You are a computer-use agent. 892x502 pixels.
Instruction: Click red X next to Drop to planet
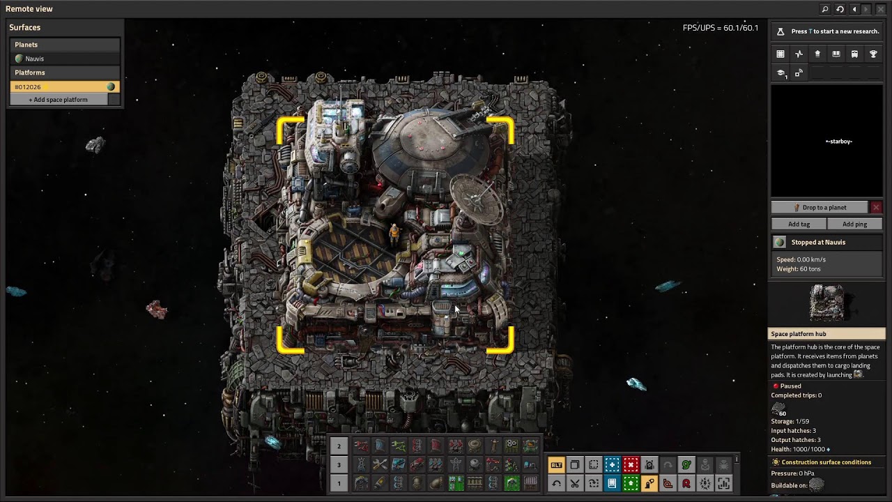coord(876,207)
